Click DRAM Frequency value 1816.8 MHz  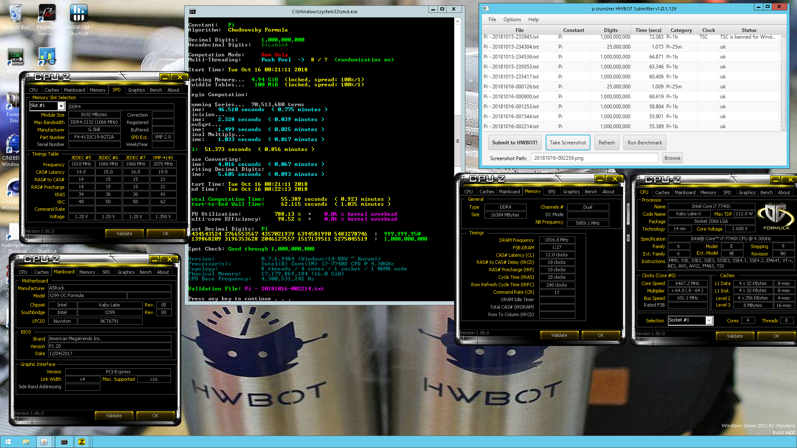(557, 240)
